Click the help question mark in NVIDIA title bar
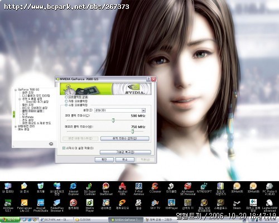Viewport: 279px width, 223px height. 148,79
